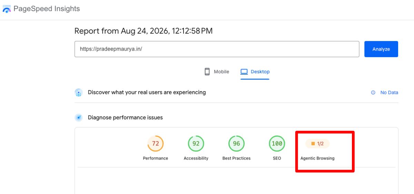Image resolution: width=414 pixels, height=194 pixels.
Task: Switch to the Mobile tab
Action: click(217, 72)
